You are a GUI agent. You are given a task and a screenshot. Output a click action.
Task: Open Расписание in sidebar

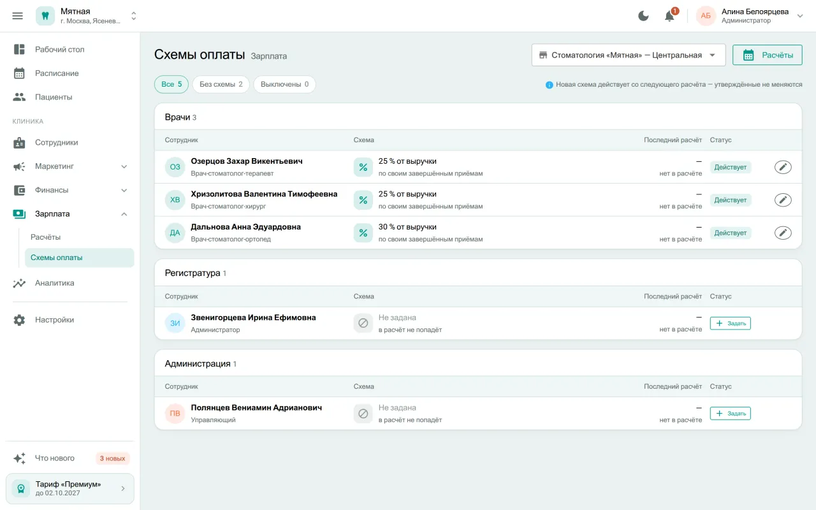70,73
